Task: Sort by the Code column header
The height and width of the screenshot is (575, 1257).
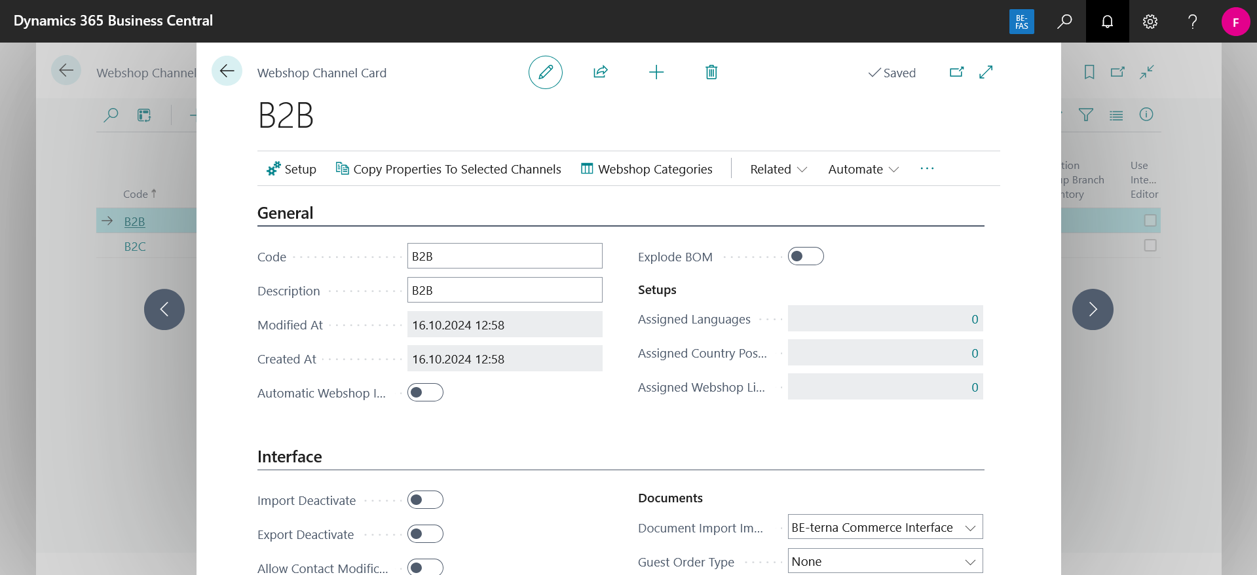Action: pyautogui.click(x=140, y=194)
